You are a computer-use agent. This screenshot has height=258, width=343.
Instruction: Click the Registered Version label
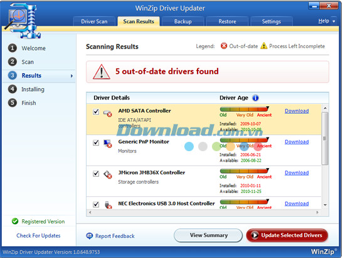[x=43, y=221]
